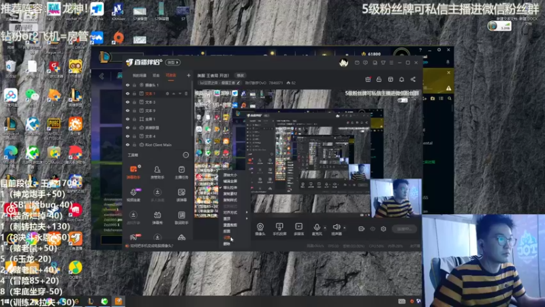Viewport: 545px width, 307px height.
Task: Expand 置顶 submenu arrow in context menu
Action: pyautogui.click(x=247, y=218)
